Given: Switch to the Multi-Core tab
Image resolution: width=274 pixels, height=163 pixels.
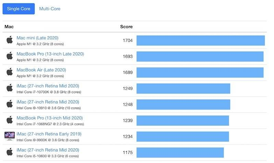Looking at the screenshot, I should [50, 9].
